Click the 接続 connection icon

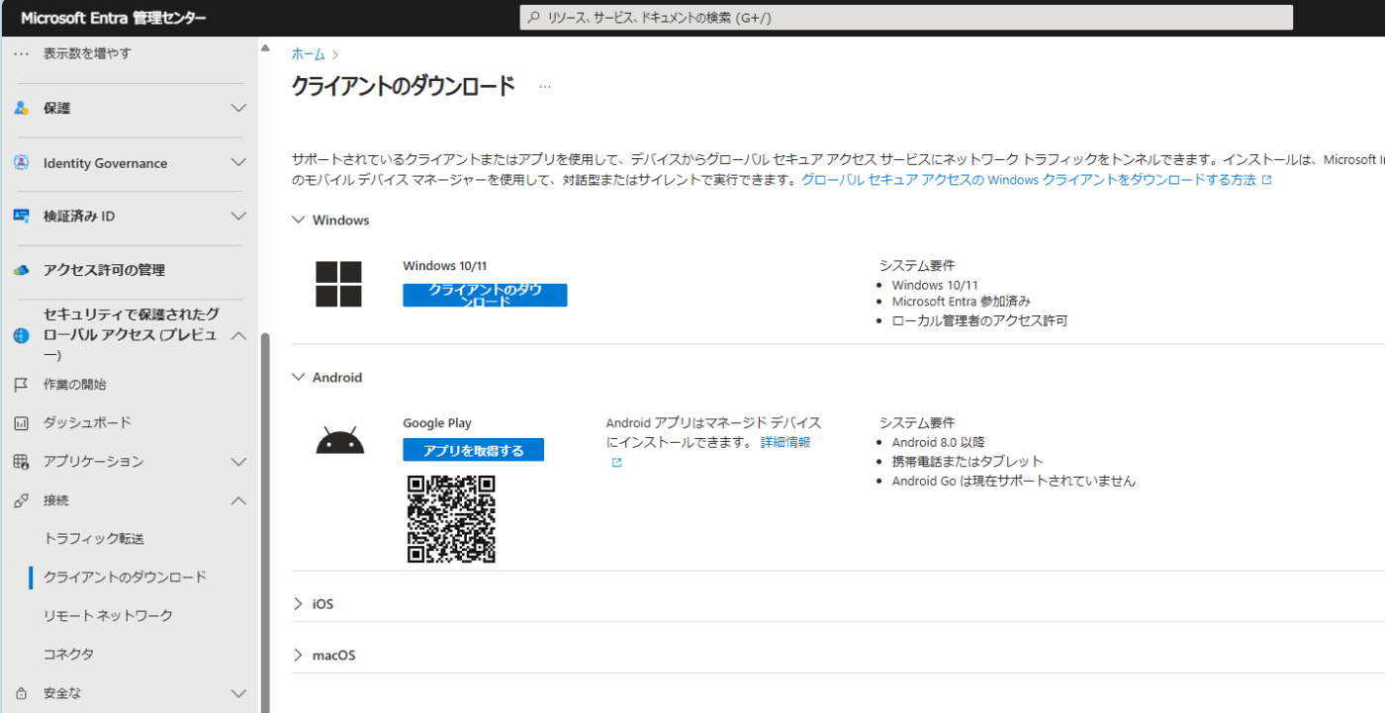[21, 500]
